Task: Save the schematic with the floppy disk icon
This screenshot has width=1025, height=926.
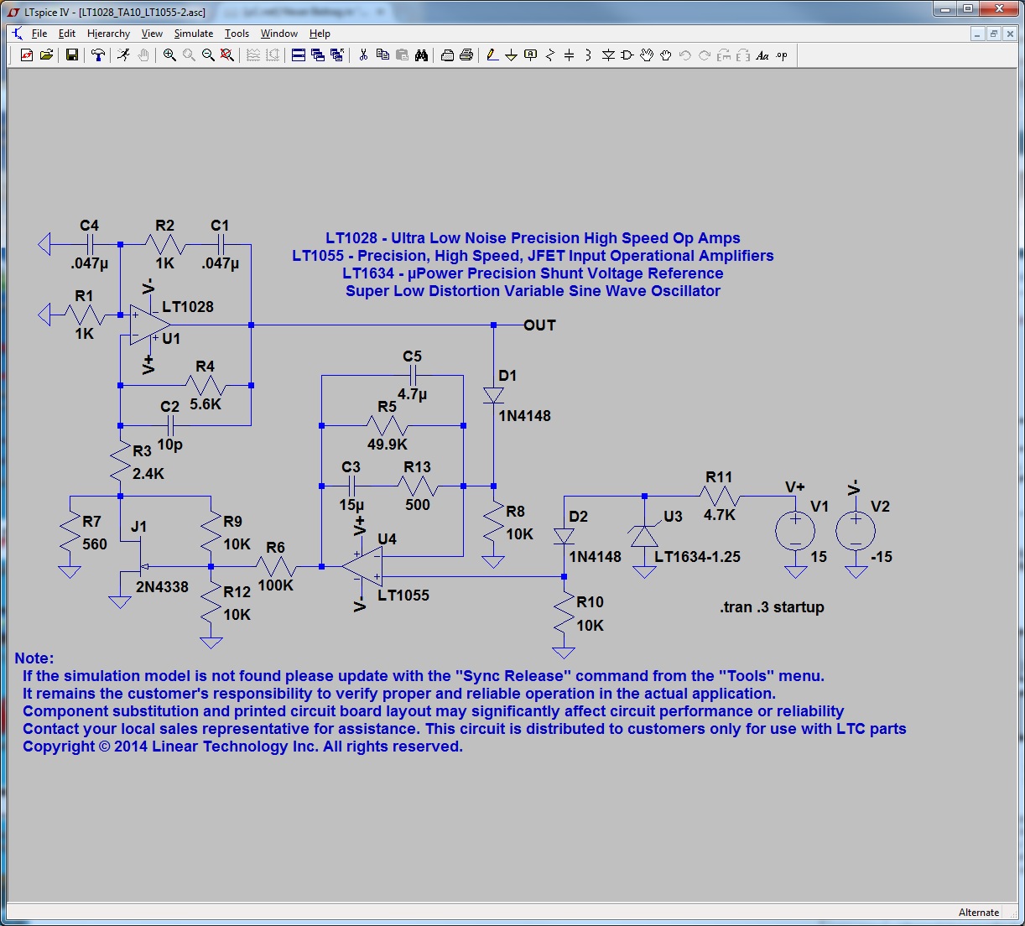Action: [72, 55]
